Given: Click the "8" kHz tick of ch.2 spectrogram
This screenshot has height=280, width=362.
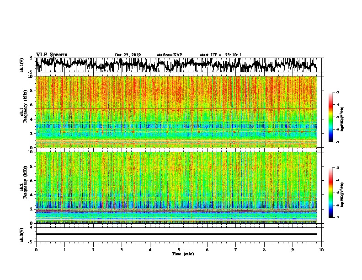Looking at the screenshot, I should pos(32,167).
